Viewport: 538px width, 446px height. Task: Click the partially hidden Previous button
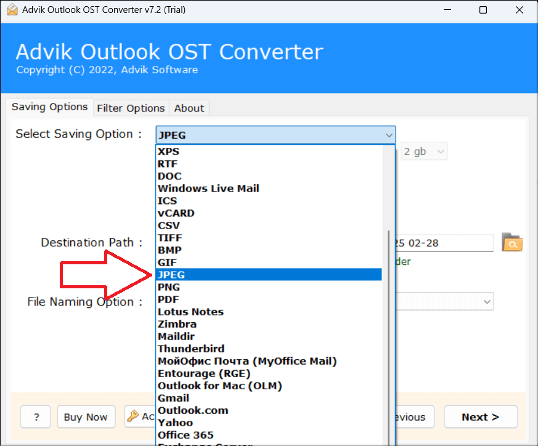tap(415, 417)
